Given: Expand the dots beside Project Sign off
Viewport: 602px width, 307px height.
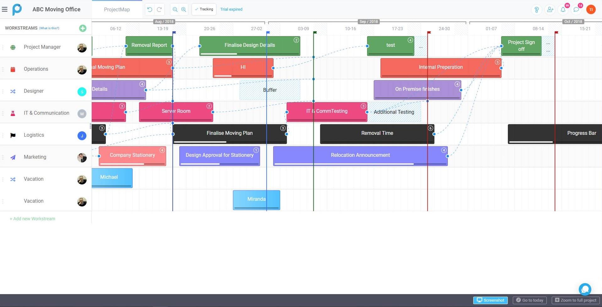Looking at the screenshot, I should pos(548,47).
